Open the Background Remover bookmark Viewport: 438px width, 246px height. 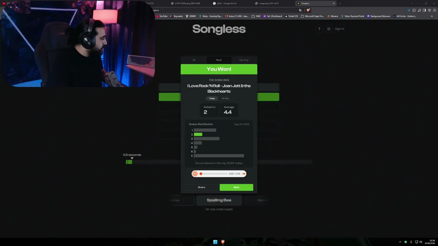(x=379, y=16)
